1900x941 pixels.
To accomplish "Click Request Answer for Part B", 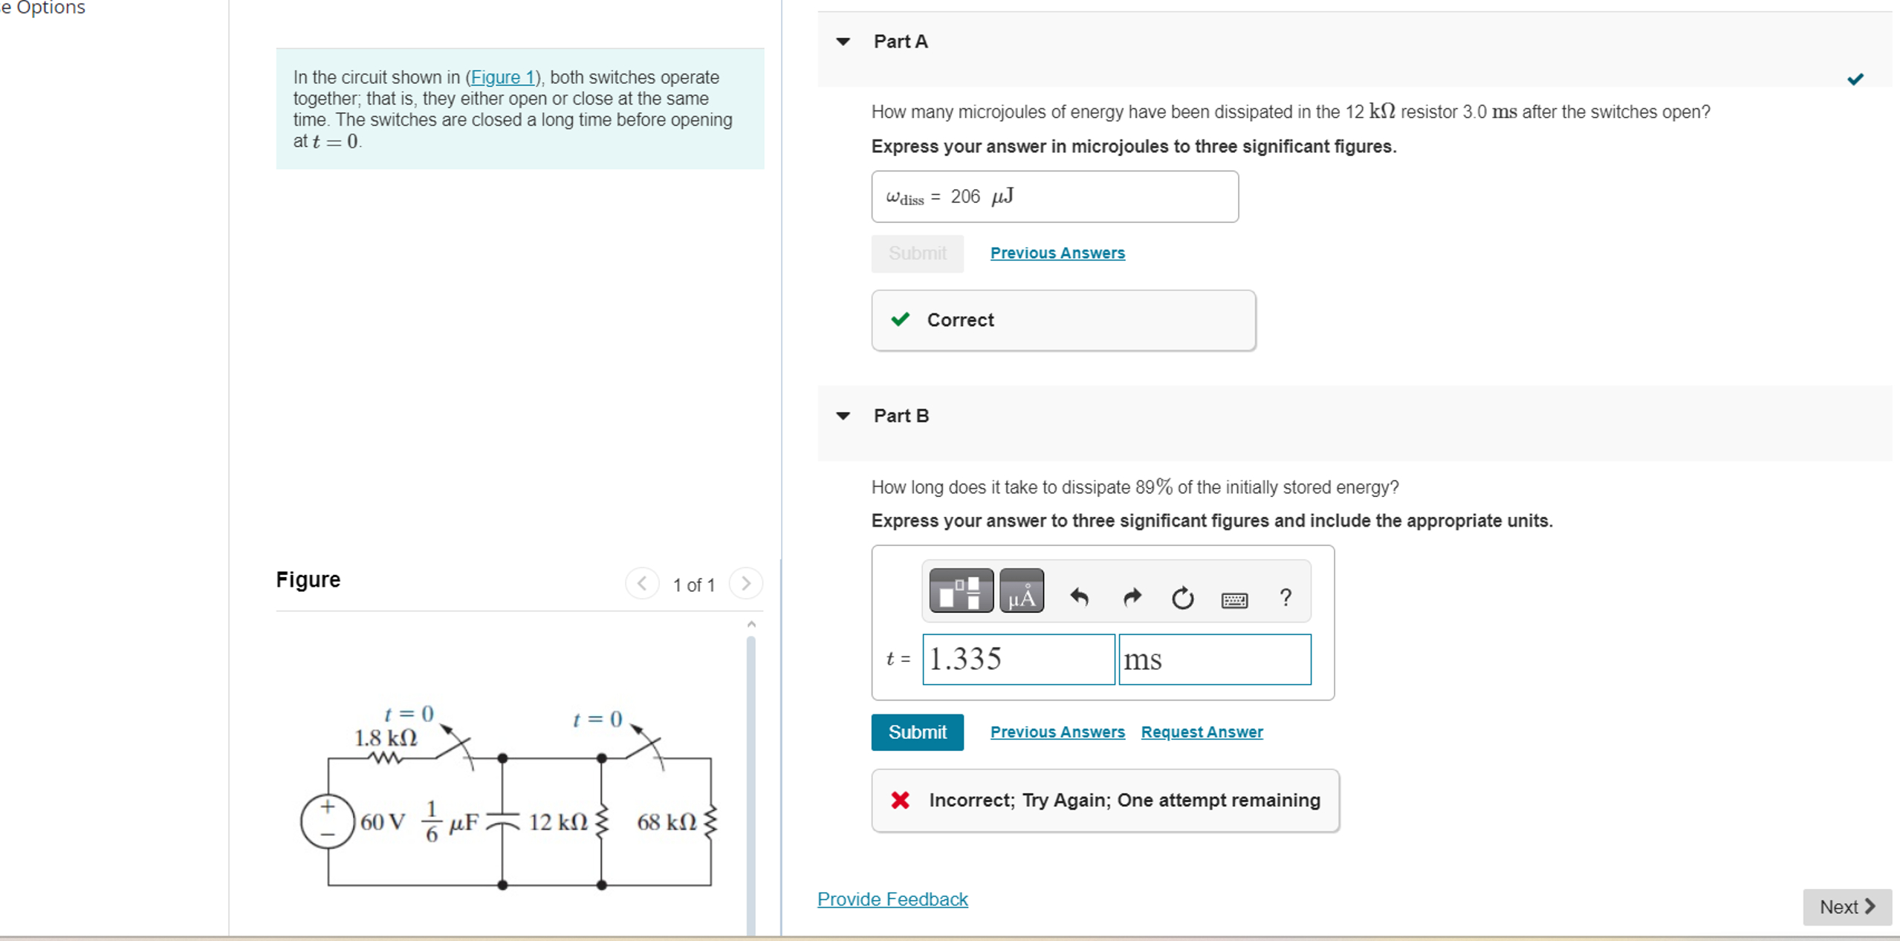I will (x=1201, y=732).
